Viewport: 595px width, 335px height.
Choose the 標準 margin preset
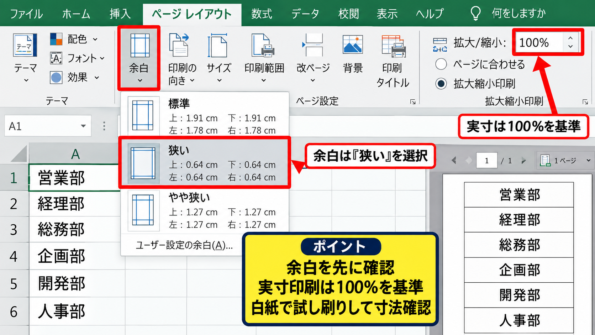pos(205,115)
